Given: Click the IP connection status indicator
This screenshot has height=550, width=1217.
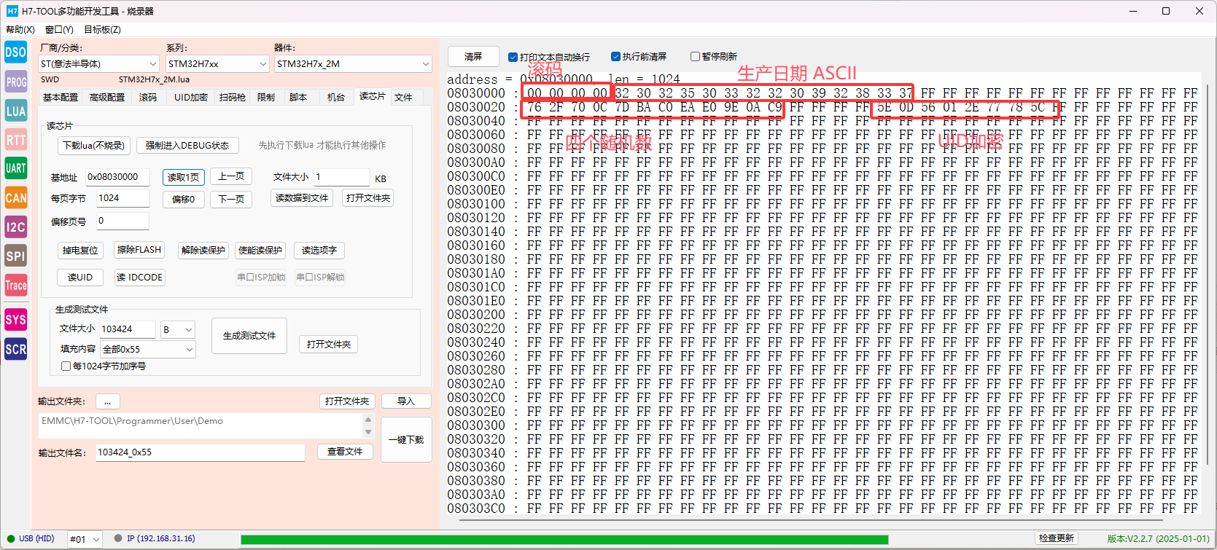Looking at the screenshot, I should 155,539.
